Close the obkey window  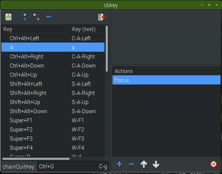(x=217, y=5)
